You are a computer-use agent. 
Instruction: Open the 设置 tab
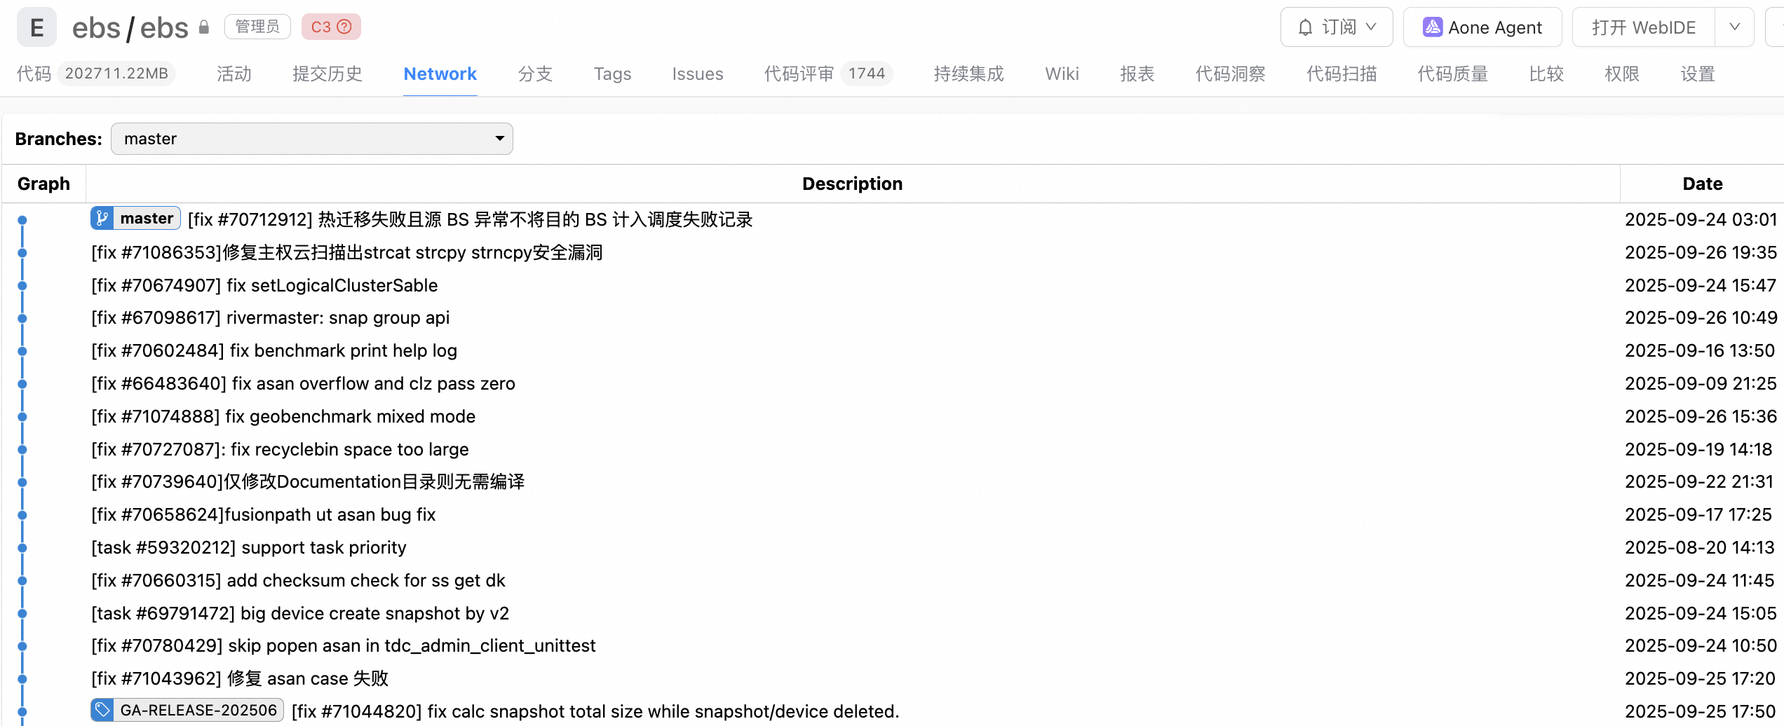coord(1698,74)
